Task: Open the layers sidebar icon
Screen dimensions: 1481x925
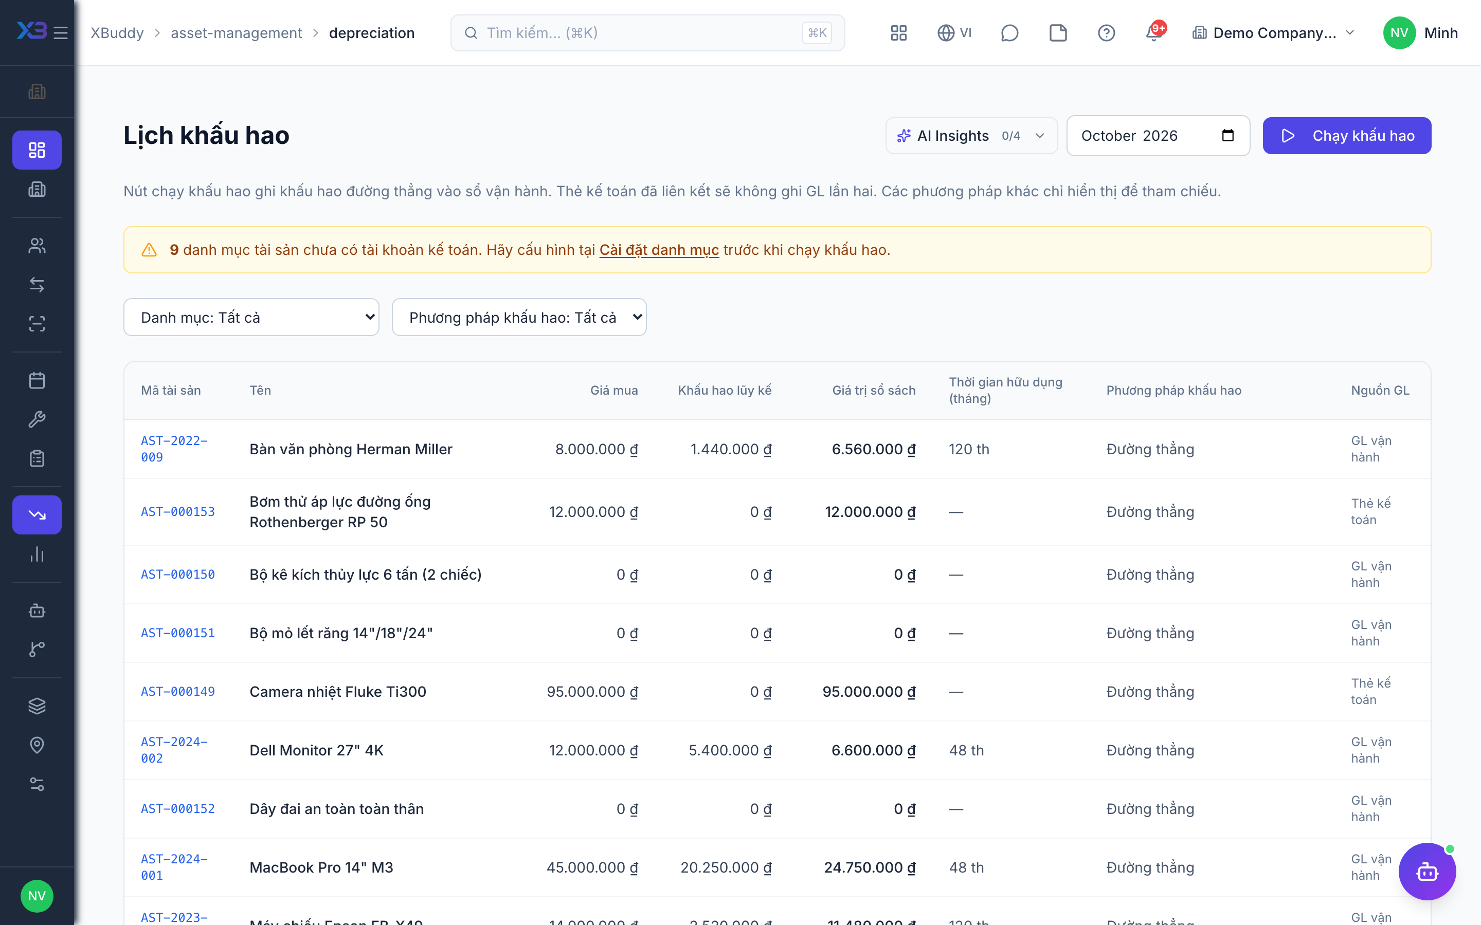Action: 37,706
